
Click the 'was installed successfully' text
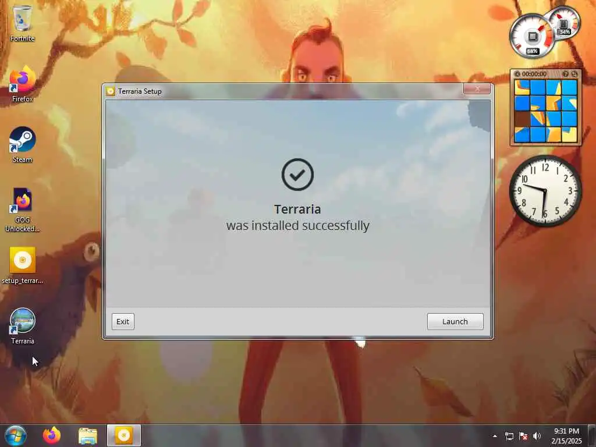pyautogui.click(x=297, y=225)
